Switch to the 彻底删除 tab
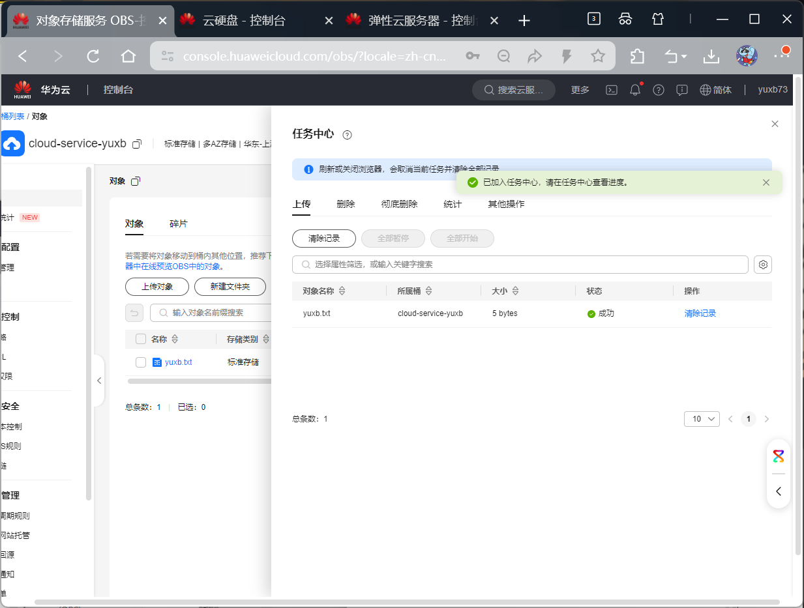 click(x=399, y=204)
